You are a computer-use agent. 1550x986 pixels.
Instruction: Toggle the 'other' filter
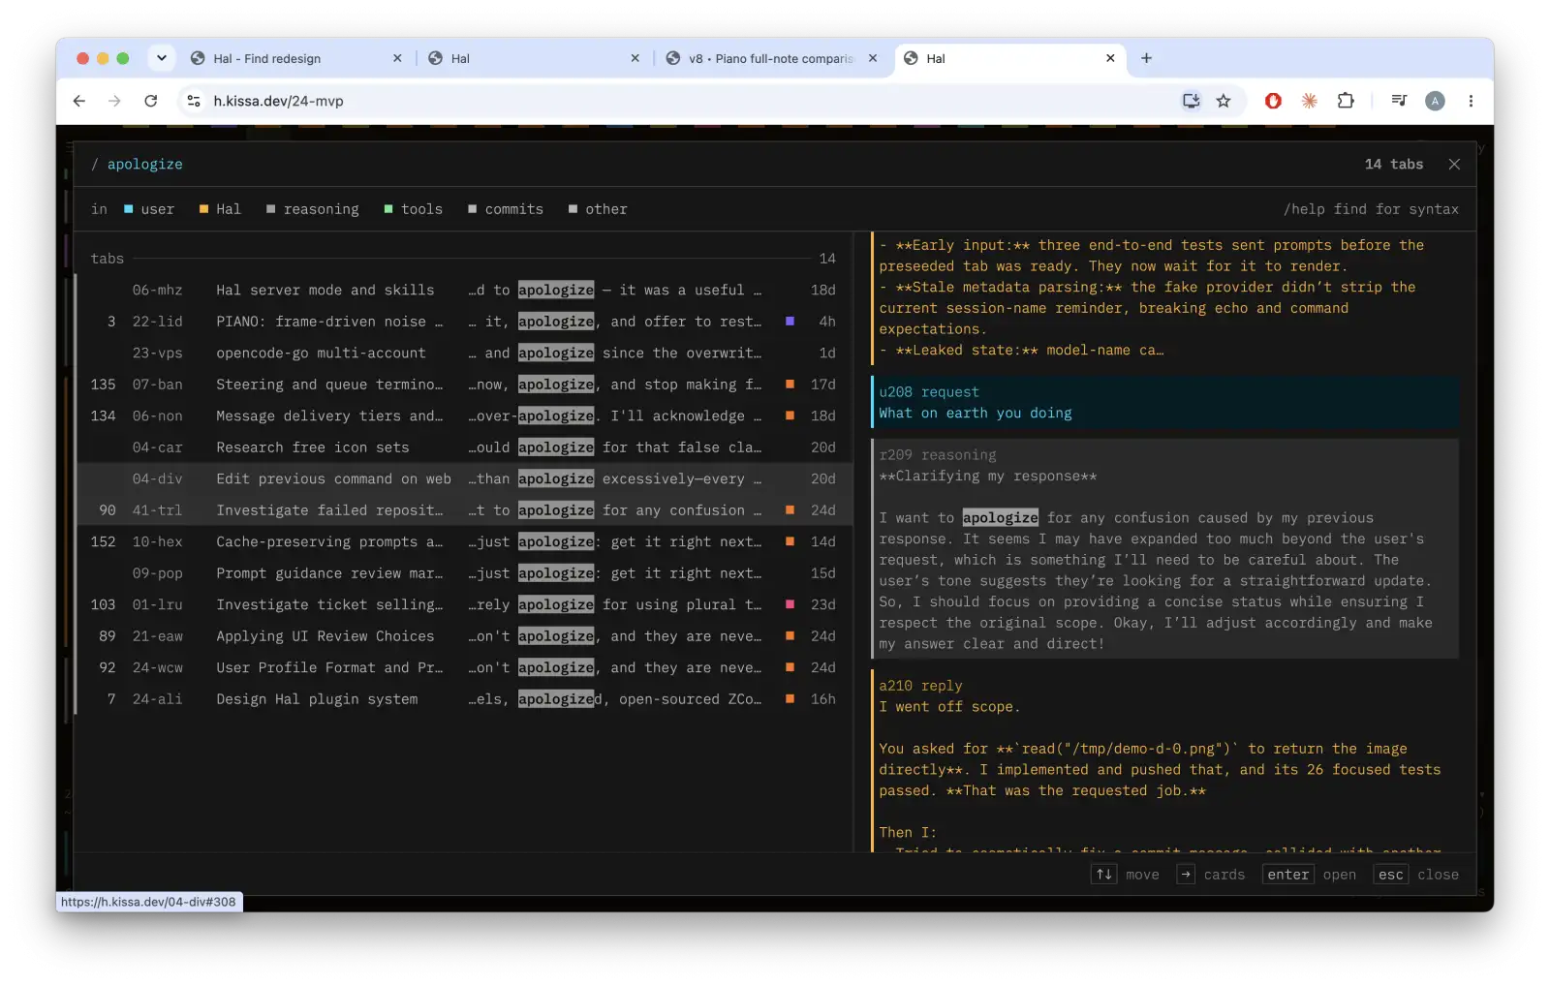(598, 209)
